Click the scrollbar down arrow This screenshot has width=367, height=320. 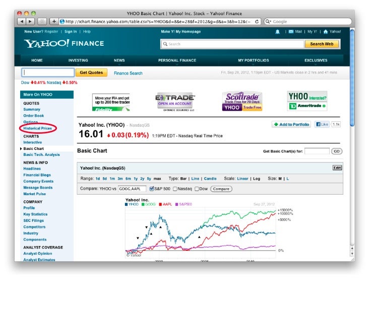pos(352,254)
